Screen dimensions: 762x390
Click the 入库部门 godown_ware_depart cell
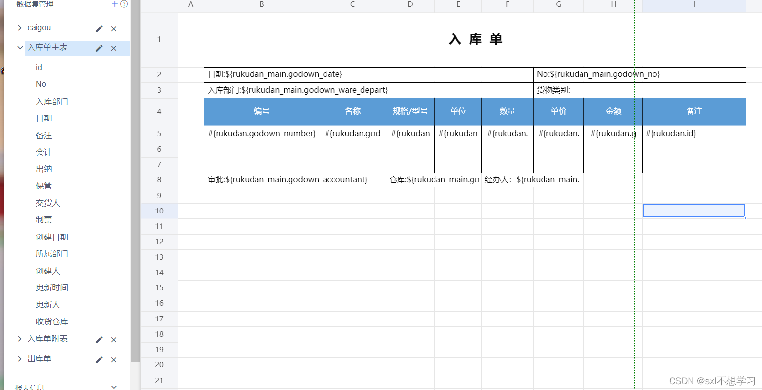(368, 90)
